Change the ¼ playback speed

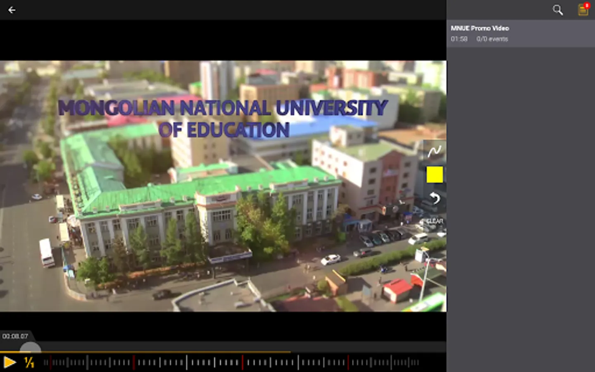pos(29,362)
